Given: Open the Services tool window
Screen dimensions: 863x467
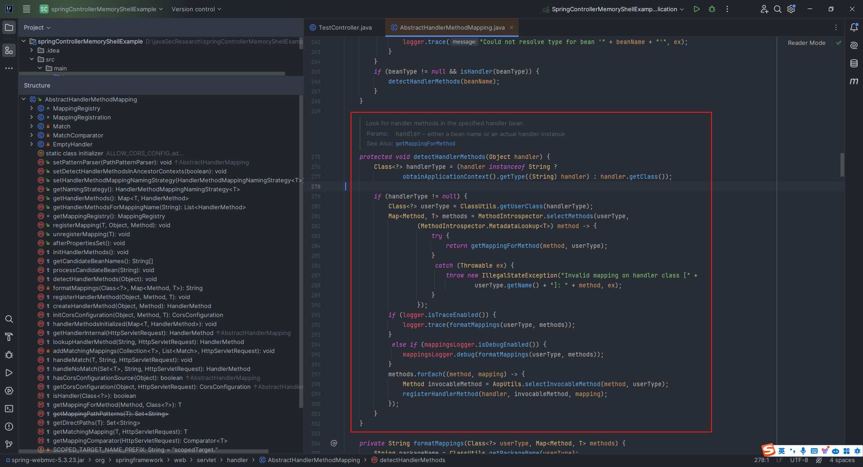Looking at the screenshot, I should click(x=9, y=391).
